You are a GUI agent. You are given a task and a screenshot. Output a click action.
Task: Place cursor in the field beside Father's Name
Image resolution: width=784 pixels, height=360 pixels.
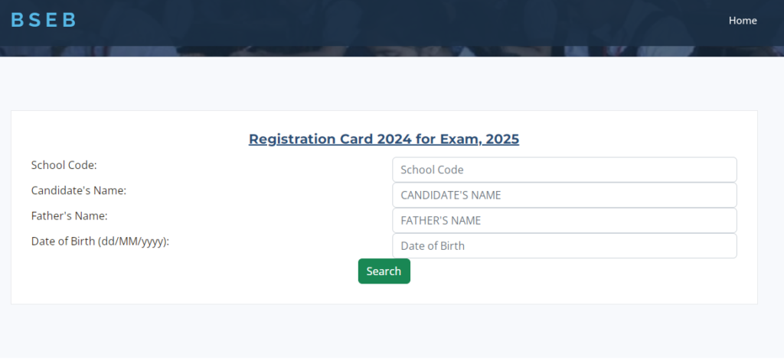563,220
